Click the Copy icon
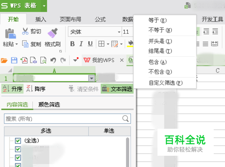This screenshot has height=167, width=225. pyautogui.click(x=25, y=44)
